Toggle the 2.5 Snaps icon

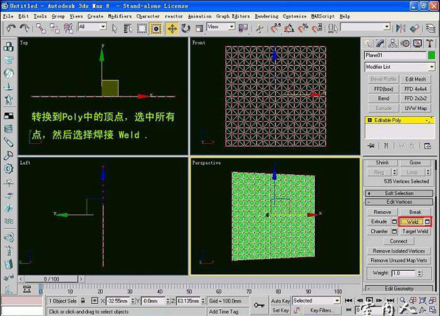pos(276,28)
